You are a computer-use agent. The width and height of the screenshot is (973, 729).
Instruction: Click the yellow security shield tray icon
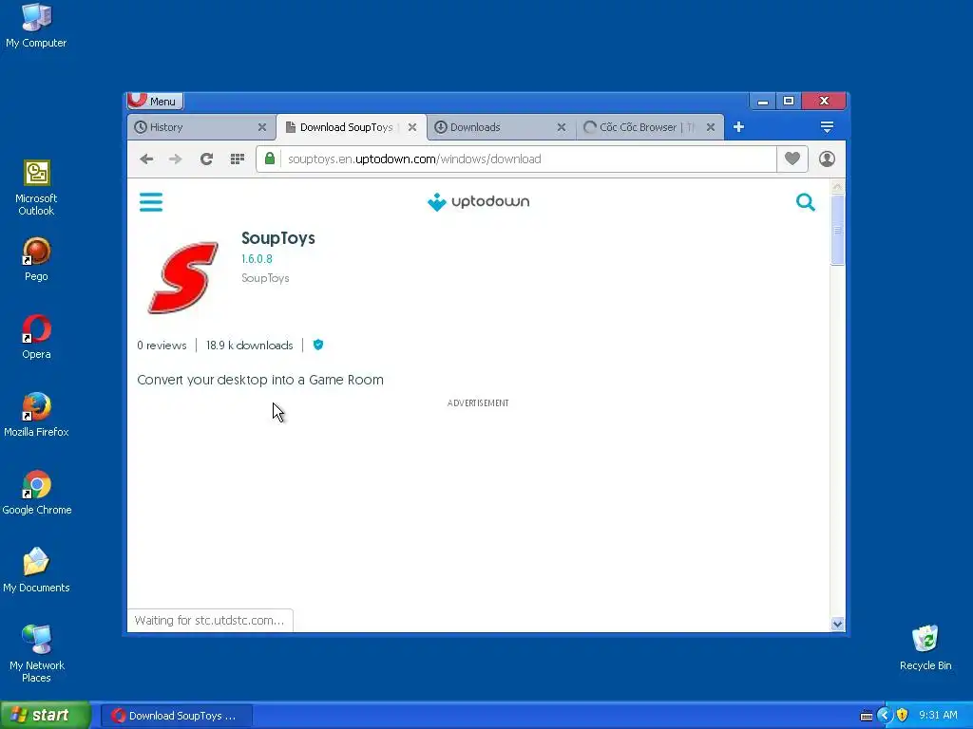(x=902, y=716)
